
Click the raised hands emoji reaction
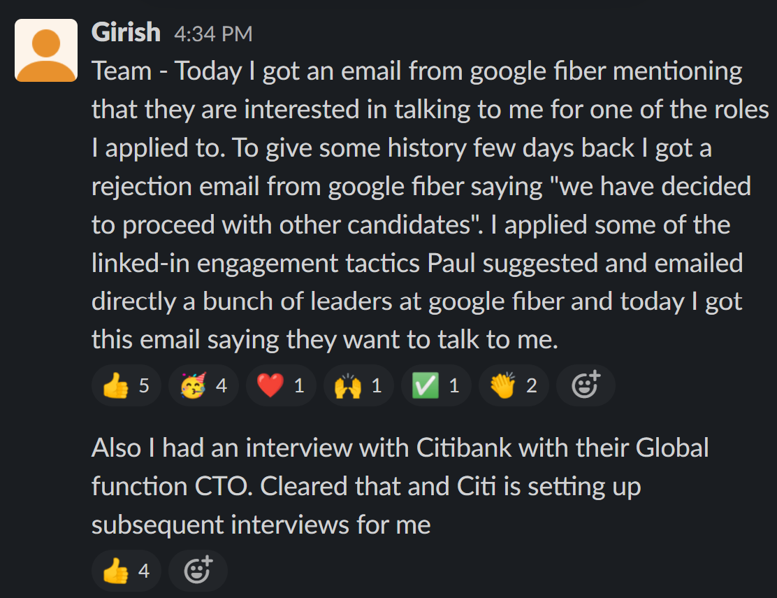(358, 385)
